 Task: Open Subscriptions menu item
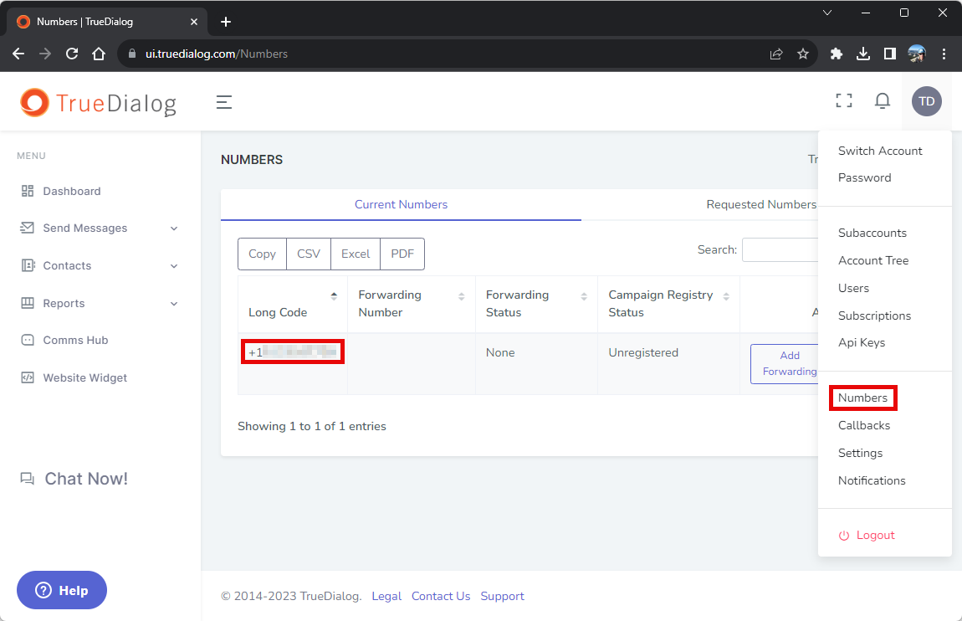tap(874, 316)
